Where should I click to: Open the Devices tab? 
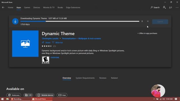pyautogui.click(x=37, y=8)
